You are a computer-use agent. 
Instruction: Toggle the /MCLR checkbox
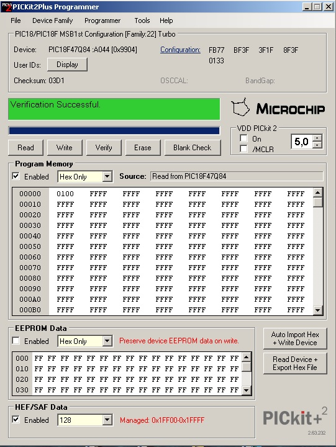tap(243, 148)
